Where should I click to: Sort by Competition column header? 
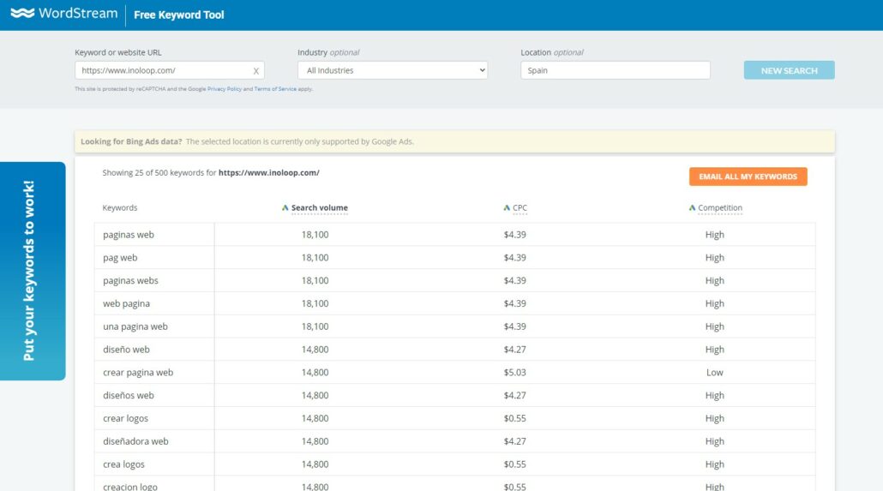(x=720, y=208)
